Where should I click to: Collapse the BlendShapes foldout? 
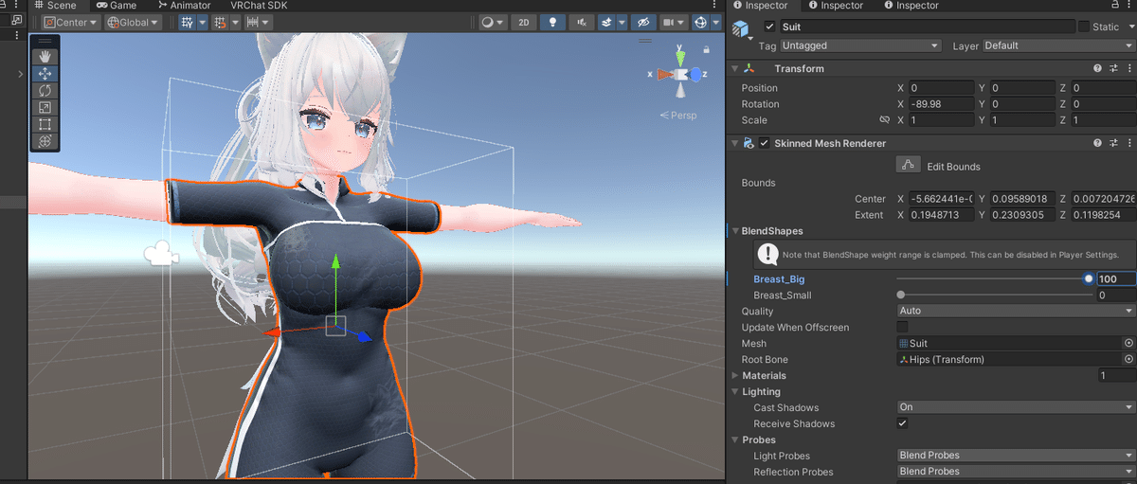(x=735, y=231)
